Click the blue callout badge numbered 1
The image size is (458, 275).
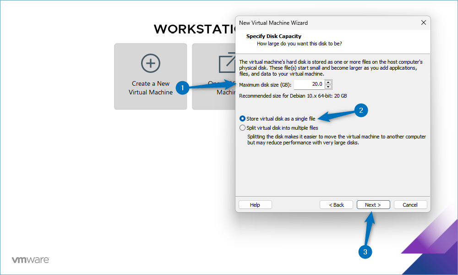[x=182, y=88]
